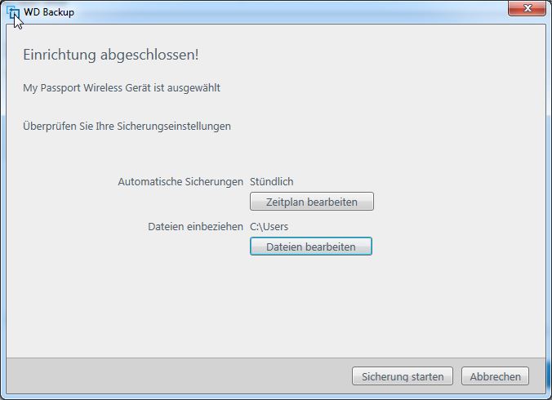Select the C:\Users path text

point(269,227)
